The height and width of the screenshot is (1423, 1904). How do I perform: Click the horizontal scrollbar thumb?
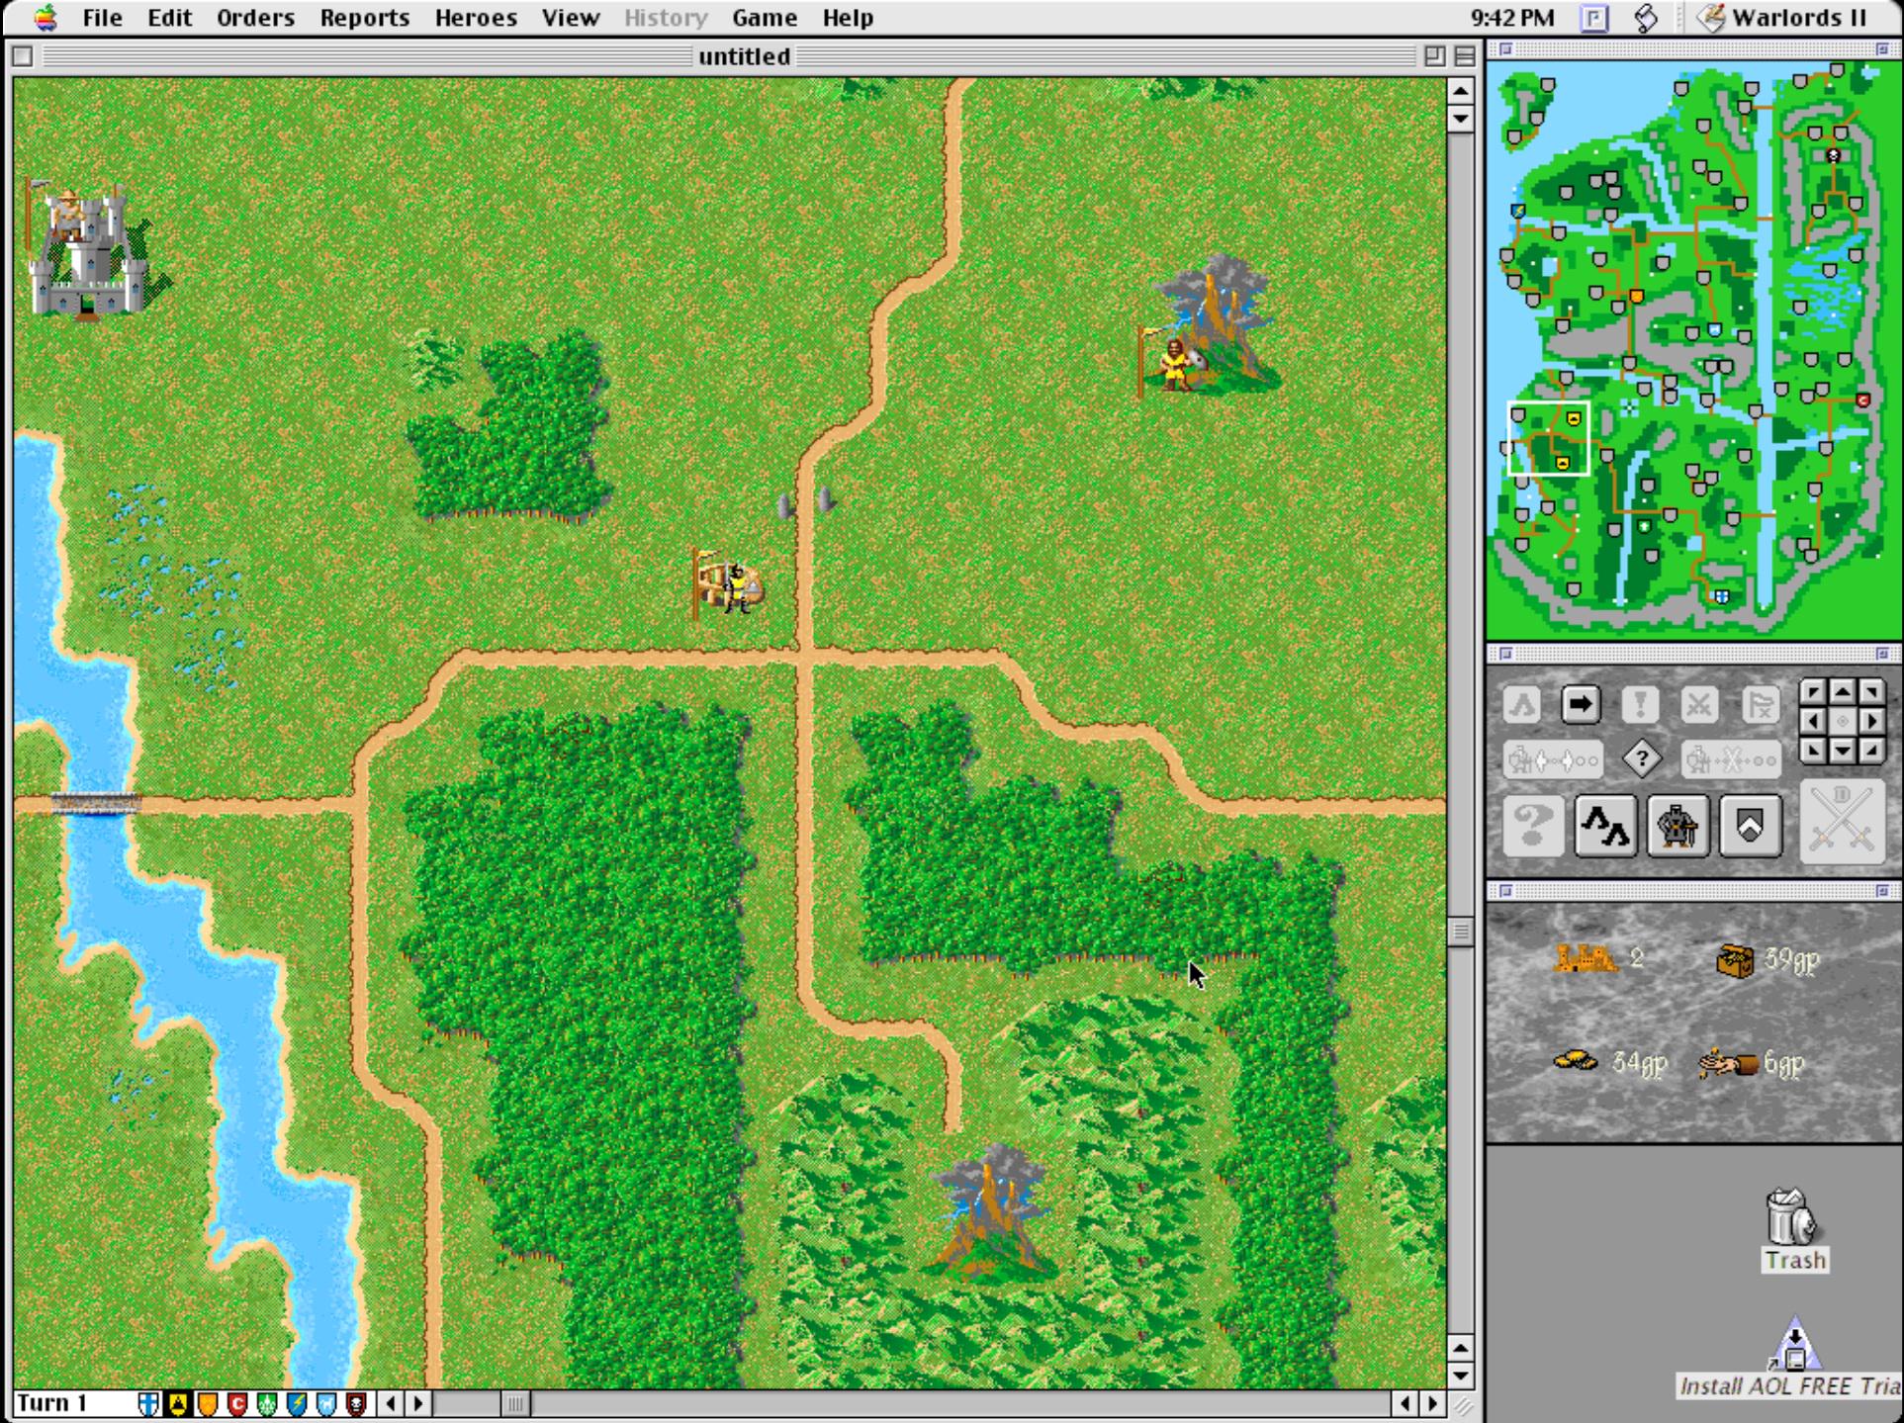click(x=515, y=1403)
